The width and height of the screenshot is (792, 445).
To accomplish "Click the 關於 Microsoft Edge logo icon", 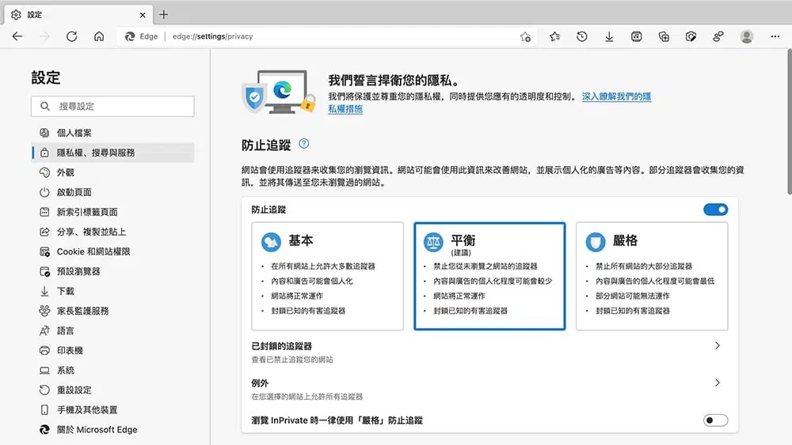I will [44, 429].
